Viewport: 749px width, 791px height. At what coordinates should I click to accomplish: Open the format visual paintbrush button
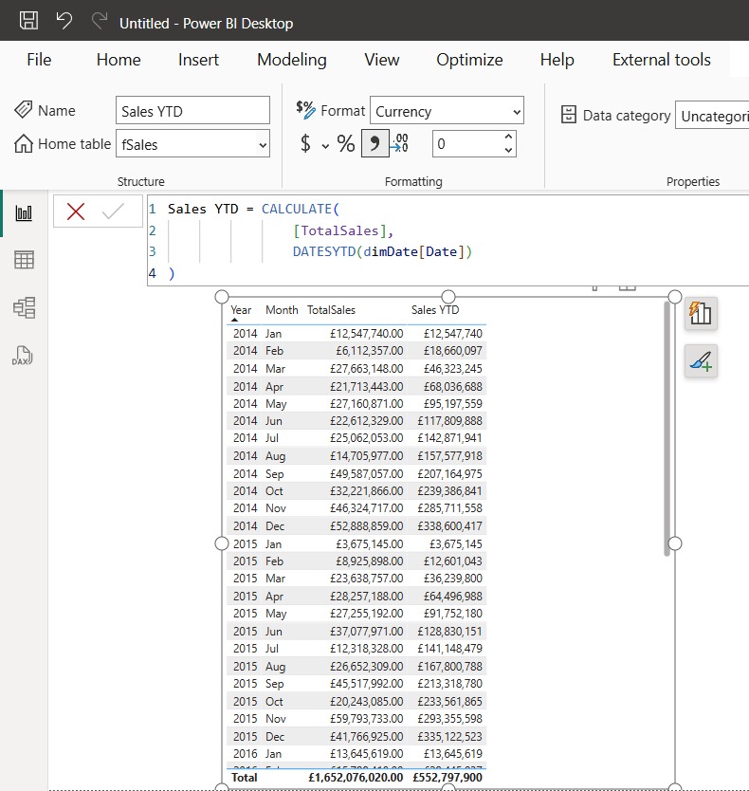click(701, 361)
